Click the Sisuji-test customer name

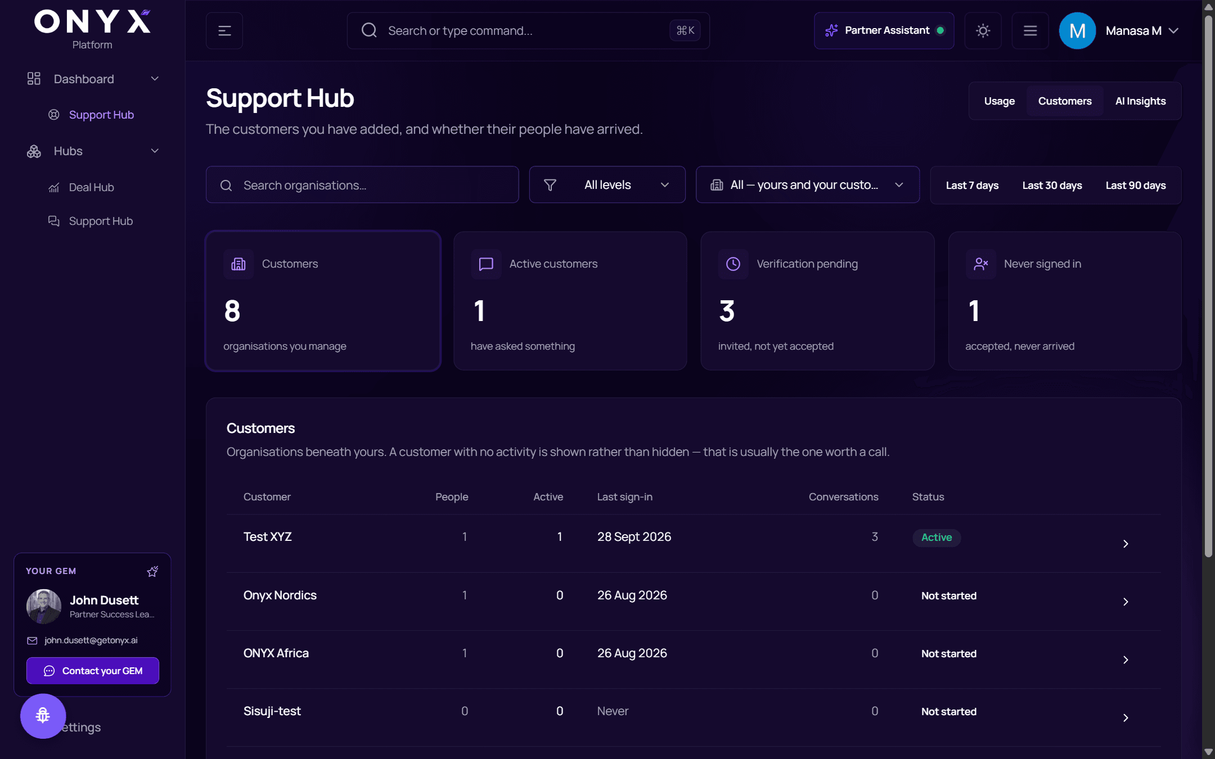pos(272,711)
